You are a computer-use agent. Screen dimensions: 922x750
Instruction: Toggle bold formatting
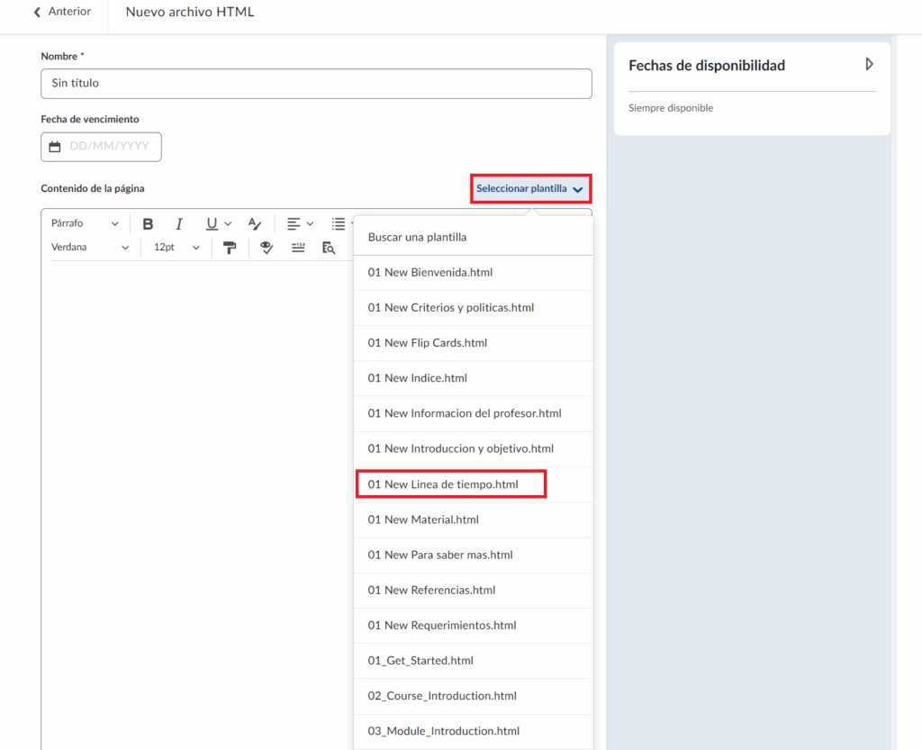(x=149, y=224)
